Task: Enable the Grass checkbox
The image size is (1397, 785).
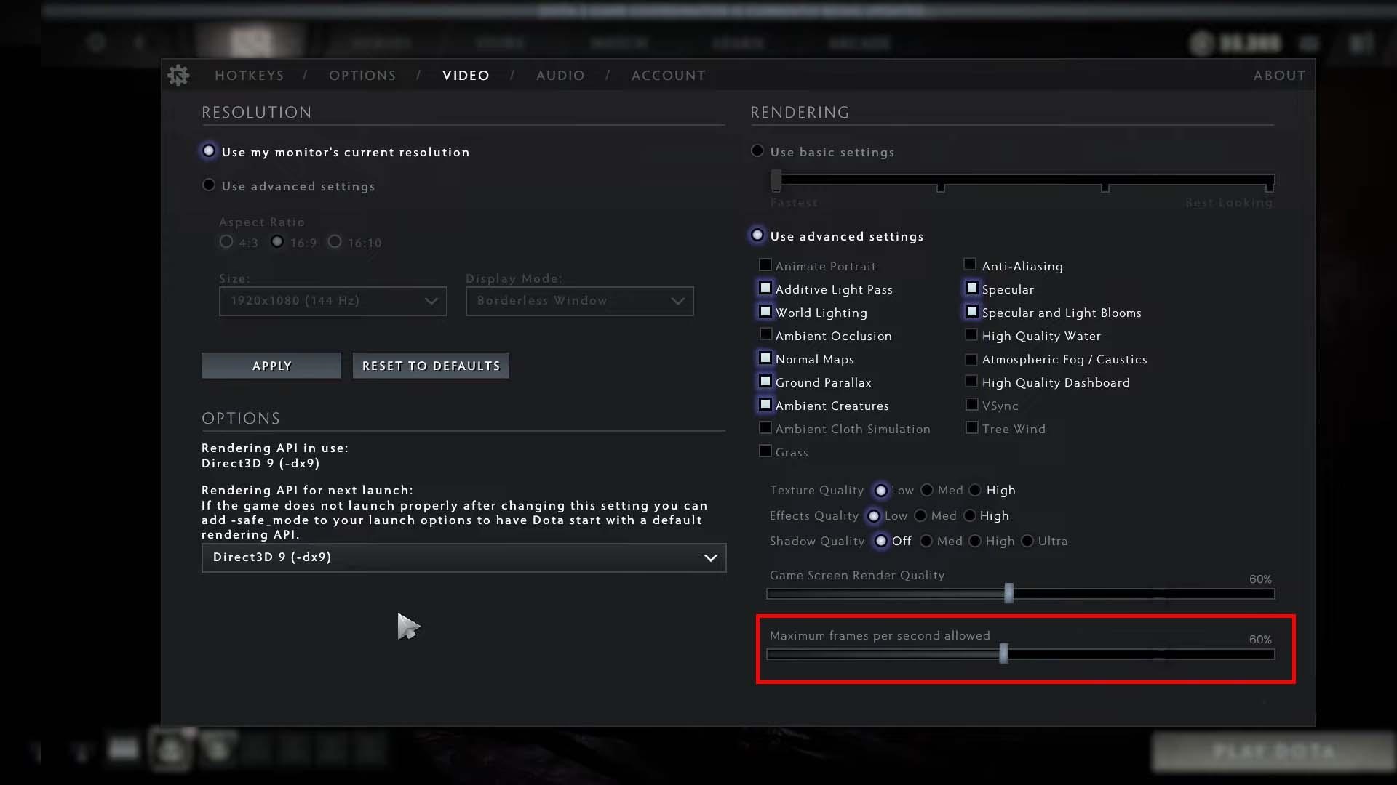Action: point(765,451)
